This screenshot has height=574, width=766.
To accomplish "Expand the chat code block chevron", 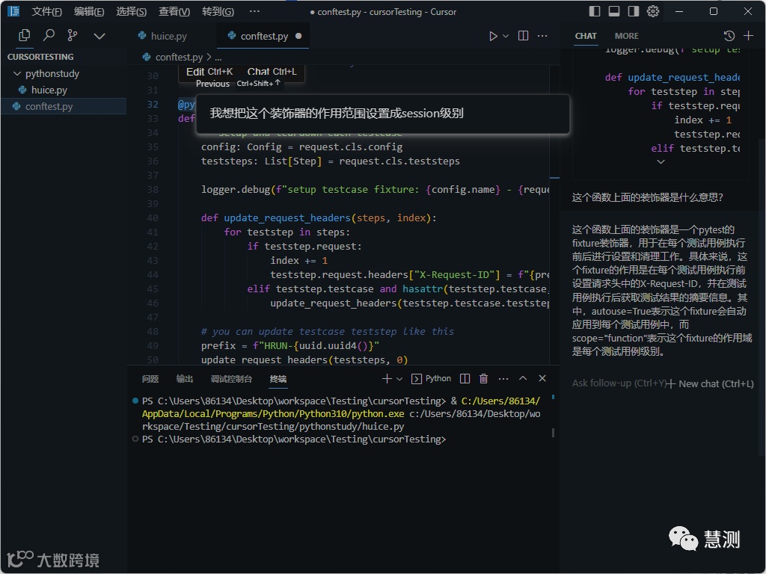I will pos(661,161).
